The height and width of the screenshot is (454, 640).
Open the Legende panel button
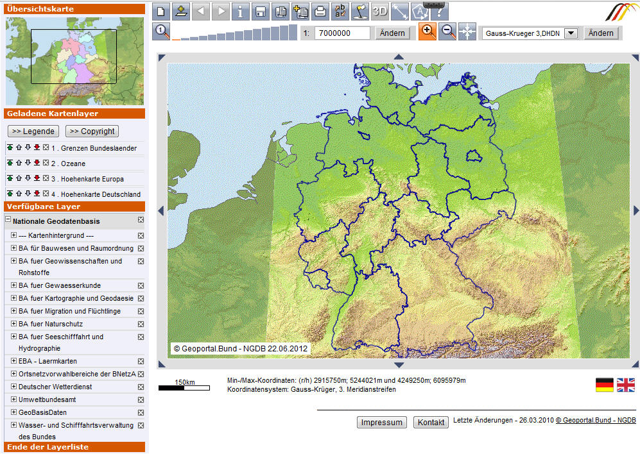[x=33, y=131]
